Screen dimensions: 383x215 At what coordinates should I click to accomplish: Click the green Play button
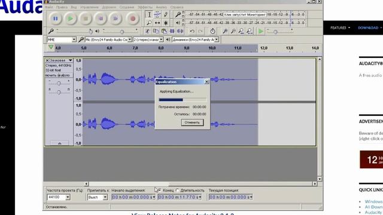[x=71, y=19]
